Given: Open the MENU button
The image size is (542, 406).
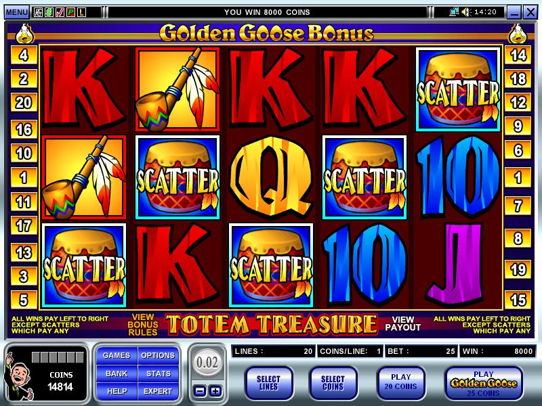Looking at the screenshot, I should point(16,12).
